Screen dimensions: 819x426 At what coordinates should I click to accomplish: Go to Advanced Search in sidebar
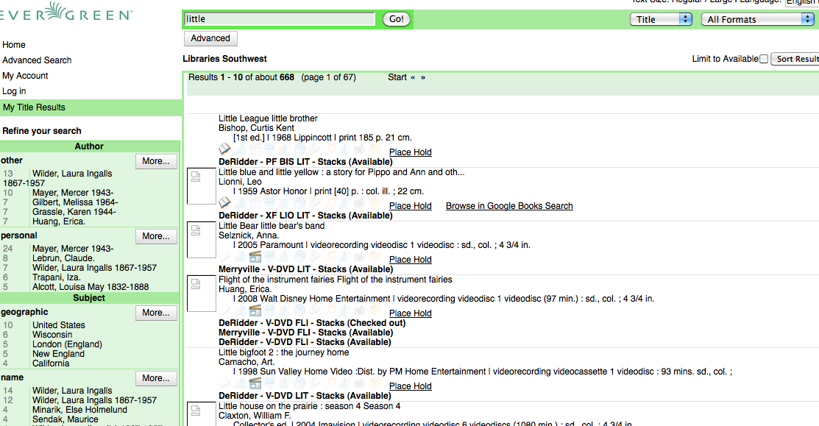coord(37,60)
